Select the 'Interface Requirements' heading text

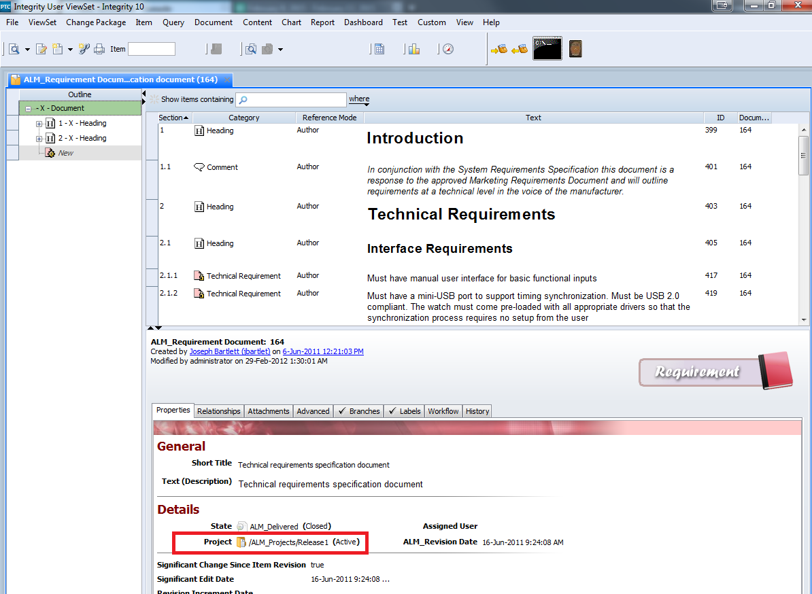coord(439,249)
